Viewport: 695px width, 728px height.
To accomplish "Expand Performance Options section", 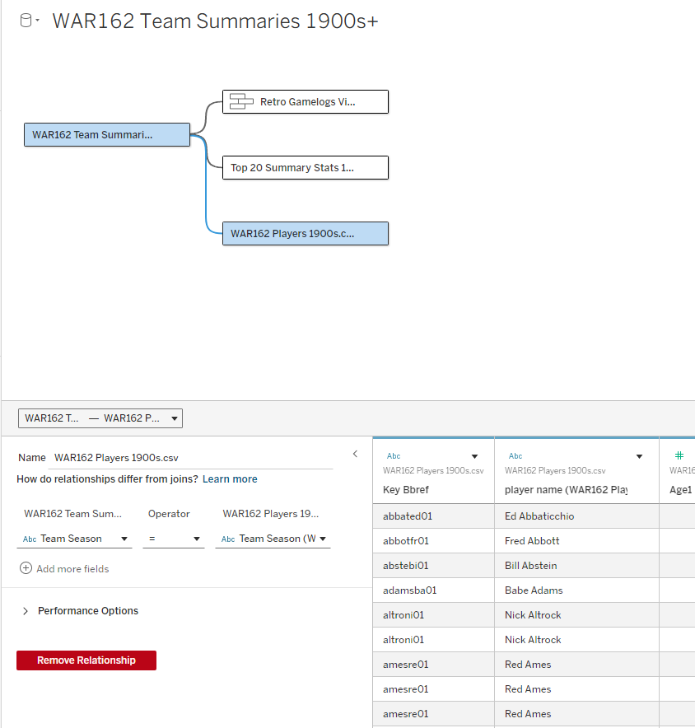I will point(26,611).
